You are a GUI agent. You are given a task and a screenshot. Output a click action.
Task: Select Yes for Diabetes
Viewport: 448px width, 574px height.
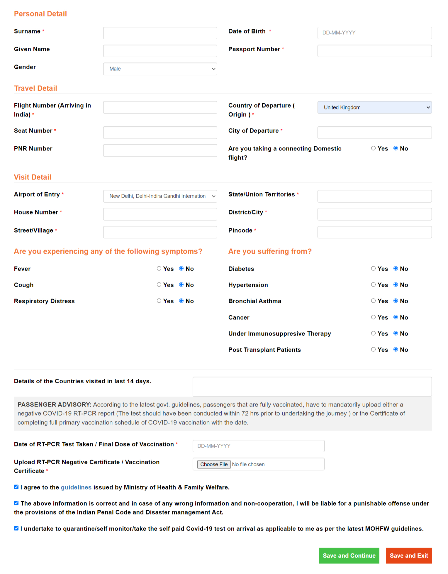[x=373, y=269]
